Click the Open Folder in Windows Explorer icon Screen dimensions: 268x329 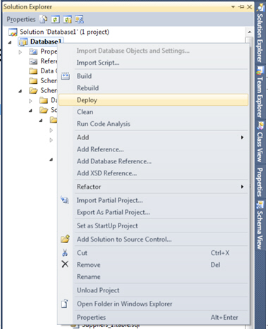[x=64, y=304]
